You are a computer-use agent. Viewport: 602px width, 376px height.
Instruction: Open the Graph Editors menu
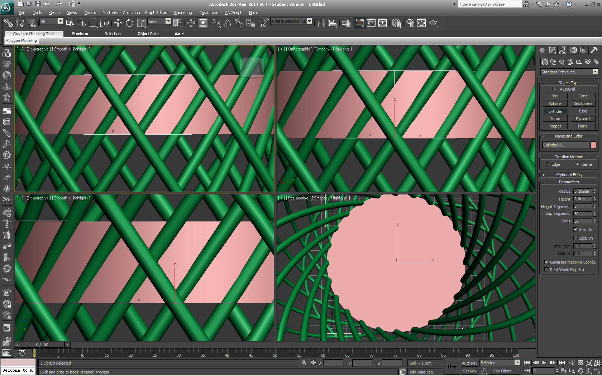(156, 13)
